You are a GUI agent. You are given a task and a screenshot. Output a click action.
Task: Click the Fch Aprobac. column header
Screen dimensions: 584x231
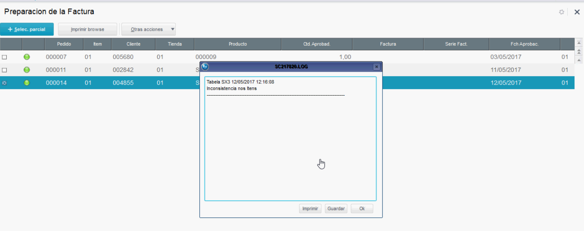click(525, 44)
